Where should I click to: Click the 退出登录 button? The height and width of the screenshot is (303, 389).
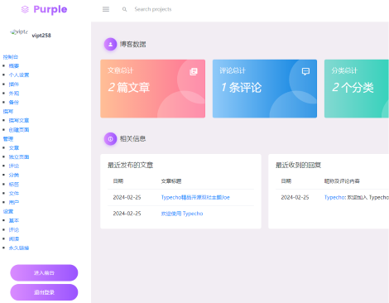44,292
